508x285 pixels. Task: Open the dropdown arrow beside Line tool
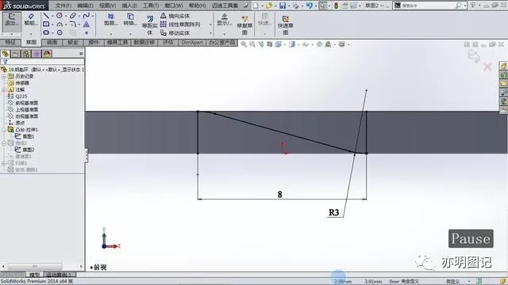coord(52,16)
